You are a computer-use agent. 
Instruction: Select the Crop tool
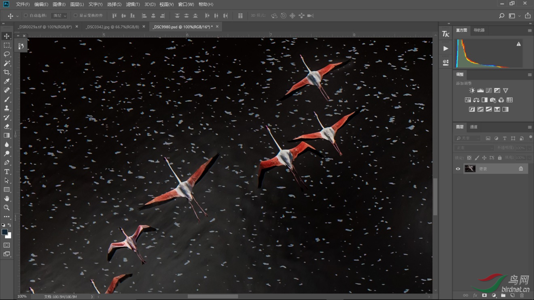7,72
